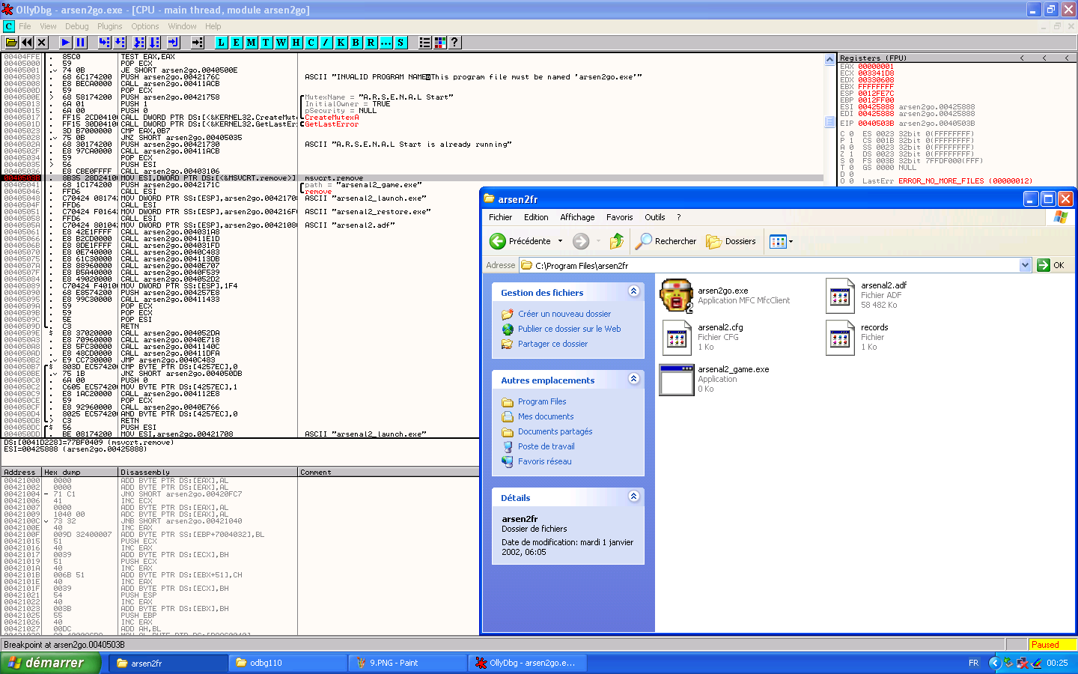Click Publier ce dossier sur le Web
The height and width of the screenshot is (674, 1078).
click(570, 329)
